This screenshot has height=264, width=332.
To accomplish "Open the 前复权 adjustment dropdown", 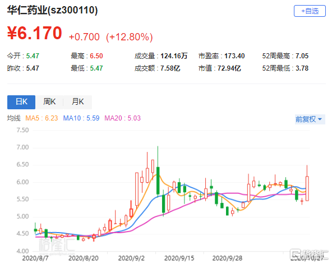I will [310, 119].
